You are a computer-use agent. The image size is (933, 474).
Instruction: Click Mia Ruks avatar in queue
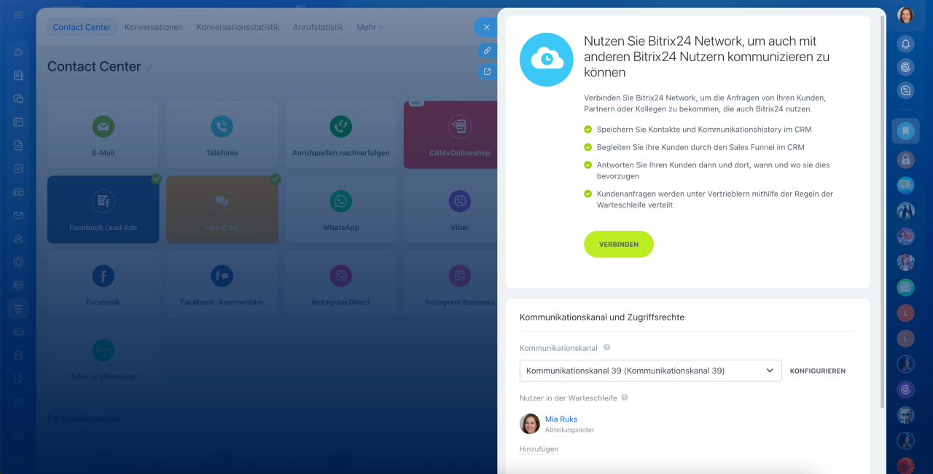pyautogui.click(x=530, y=424)
